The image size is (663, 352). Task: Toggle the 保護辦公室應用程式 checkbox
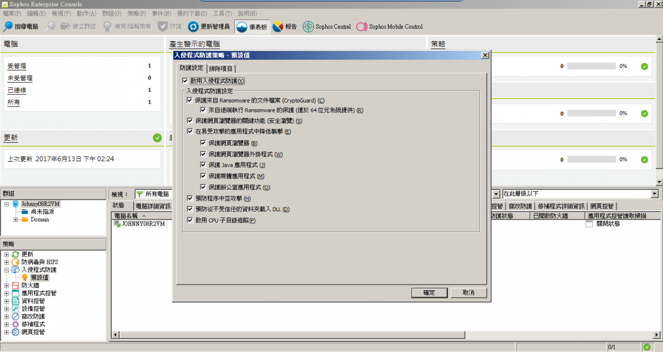(x=203, y=187)
